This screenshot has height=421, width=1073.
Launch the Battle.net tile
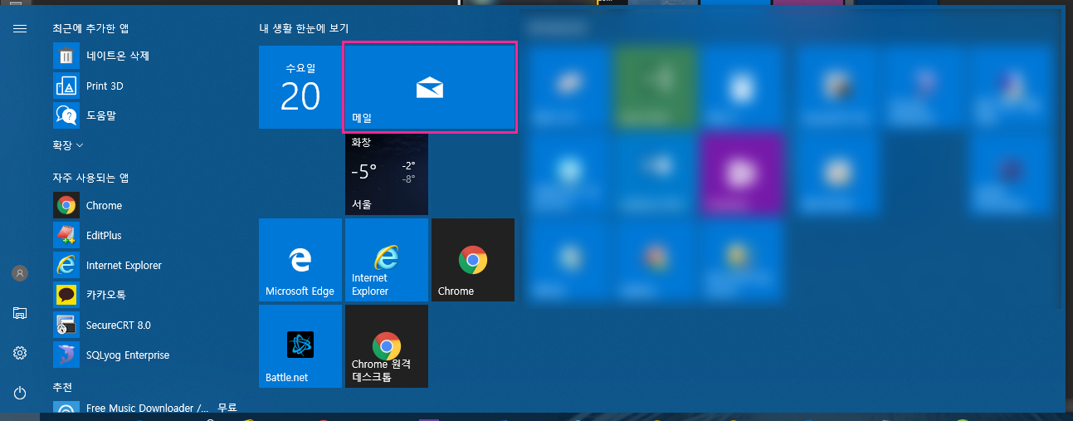300,345
